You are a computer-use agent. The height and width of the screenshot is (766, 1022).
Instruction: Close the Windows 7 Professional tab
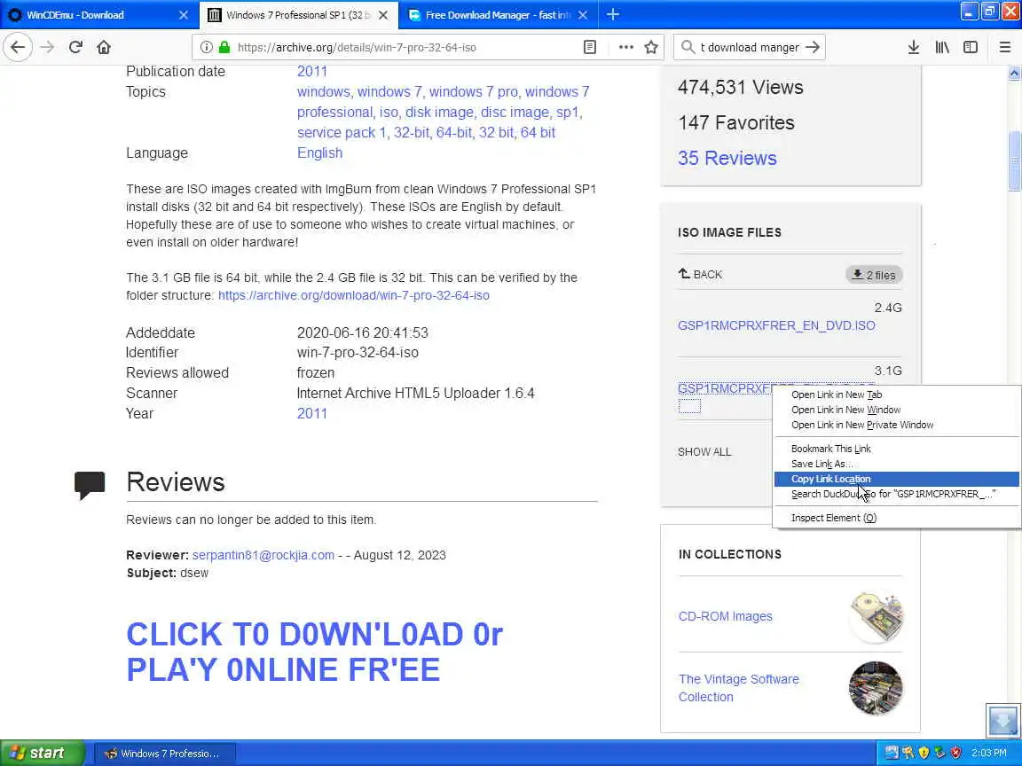383,15
